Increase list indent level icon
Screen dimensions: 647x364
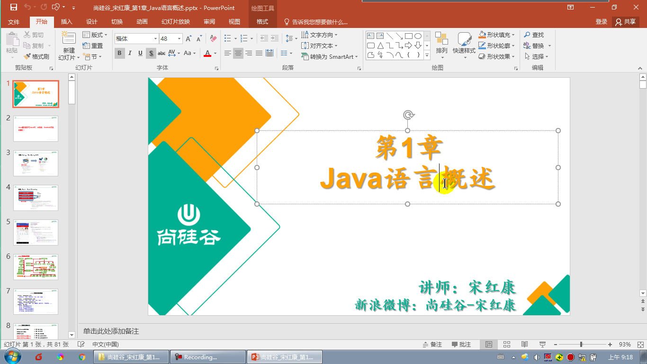(275, 38)
